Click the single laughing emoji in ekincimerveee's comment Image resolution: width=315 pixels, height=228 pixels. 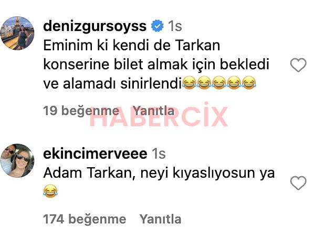click(x=50, y=191)
